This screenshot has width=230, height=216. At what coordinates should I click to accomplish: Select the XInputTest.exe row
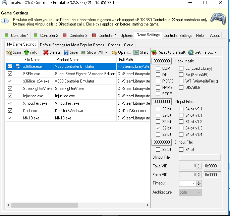78,103
